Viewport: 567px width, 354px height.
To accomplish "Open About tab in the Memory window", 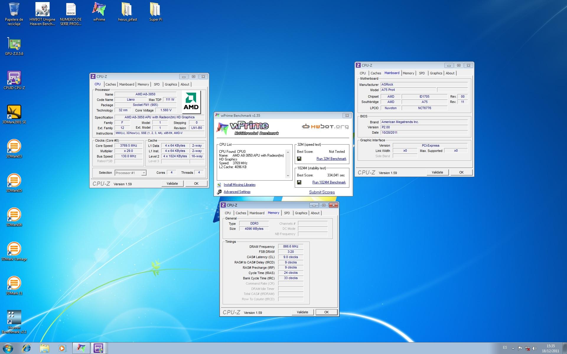I will (315, 213).
